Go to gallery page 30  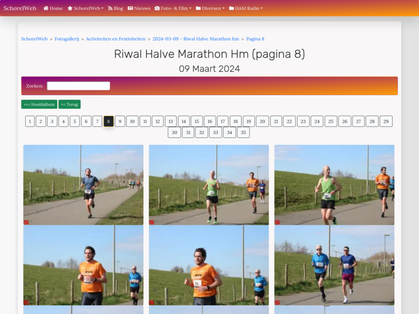pyautogui.click(x=174, y=132)
